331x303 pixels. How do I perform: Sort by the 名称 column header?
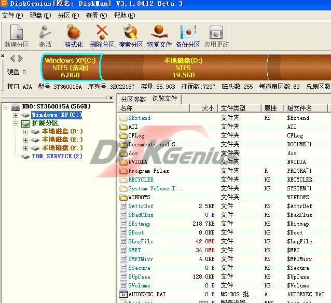point(154,108)
